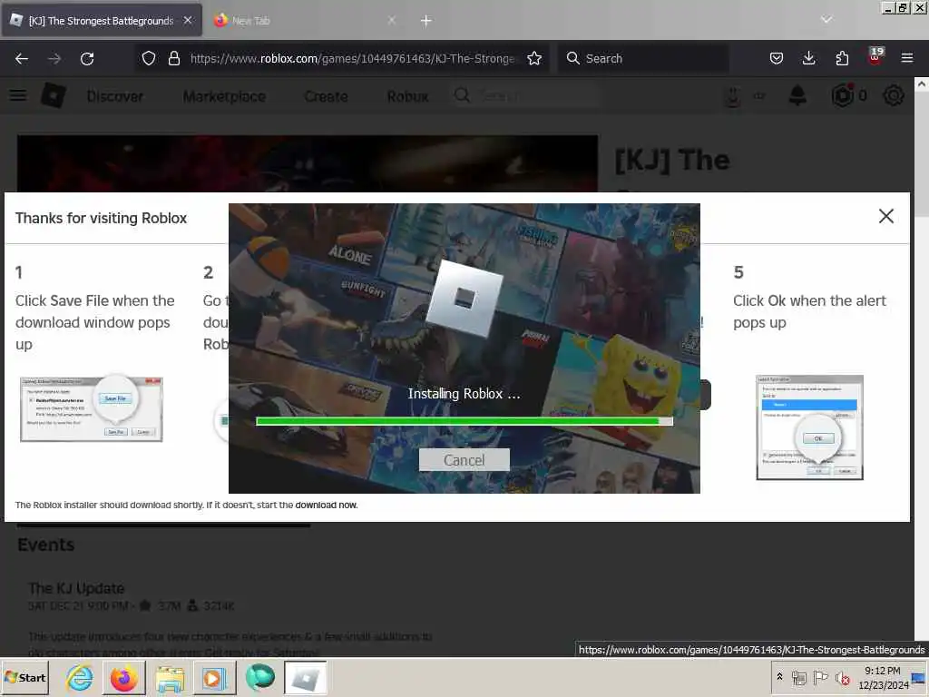The height and width of the screenshot is (697, 929).
Task: Cancel the Roblox installation
Action: 464,460
